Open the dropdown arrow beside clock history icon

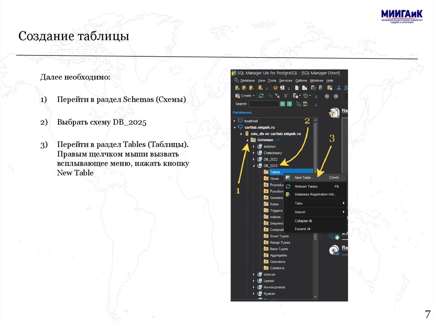tap(310, 96)
